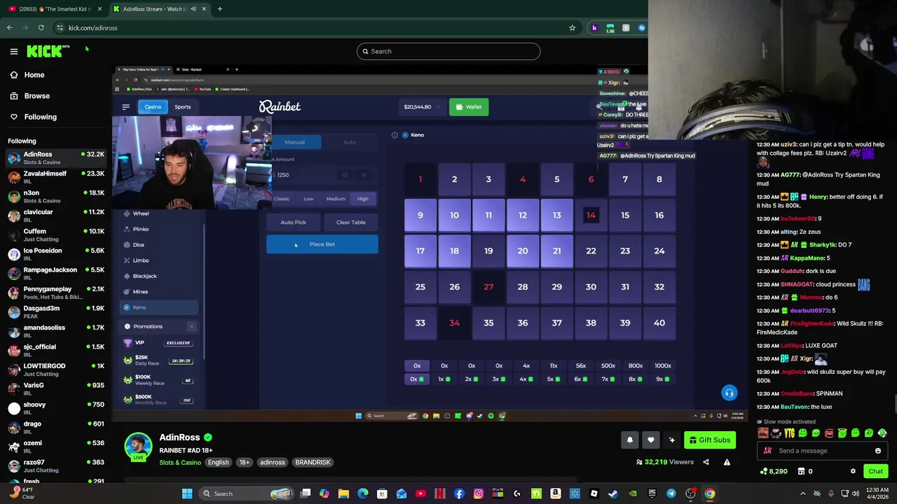Toggle notifications with the bell icon
Image resolution: width=897 pixels, height=504 pixels.
(629, 440)
